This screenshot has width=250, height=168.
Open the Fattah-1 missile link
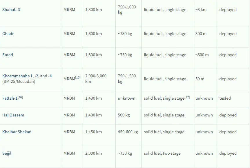tap(10, 98)
